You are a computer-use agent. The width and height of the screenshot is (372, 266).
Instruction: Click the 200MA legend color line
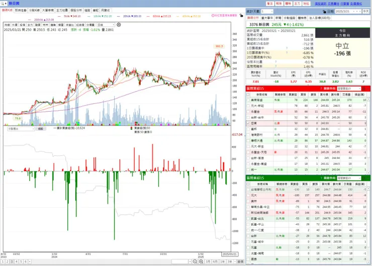pyautogui.click(x=30, y=20)
